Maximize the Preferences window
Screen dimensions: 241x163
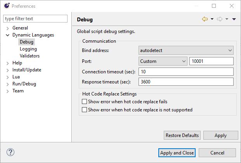pos(214,6)
